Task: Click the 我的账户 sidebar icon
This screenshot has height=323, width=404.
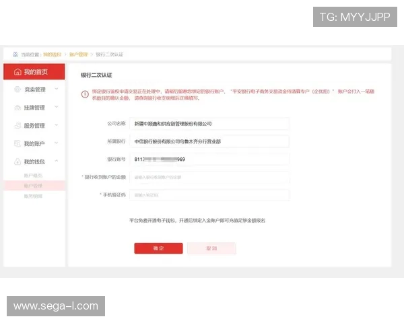Action: (18, 143)
